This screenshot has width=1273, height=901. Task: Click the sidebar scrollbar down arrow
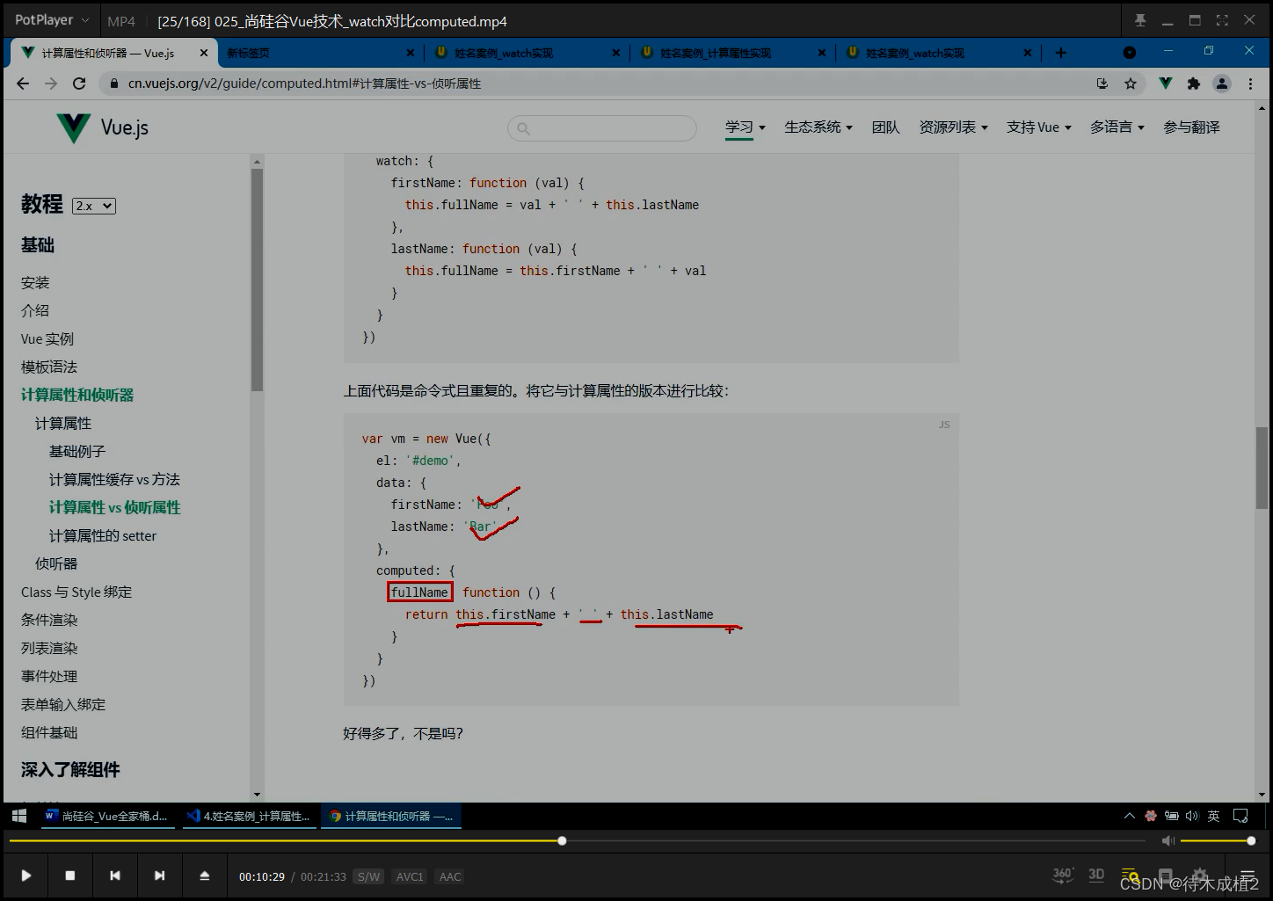pos(257,795)
